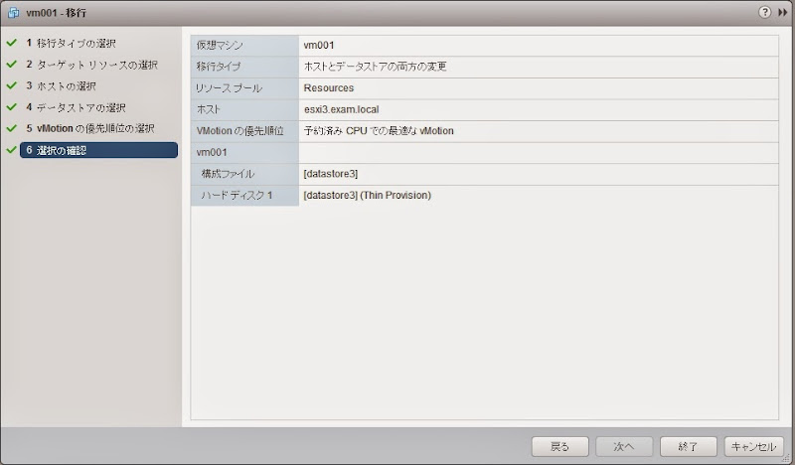Viewport: 795px width, 465px height.
Task: Click the resize grip at dialog corner
Action: 786,458
